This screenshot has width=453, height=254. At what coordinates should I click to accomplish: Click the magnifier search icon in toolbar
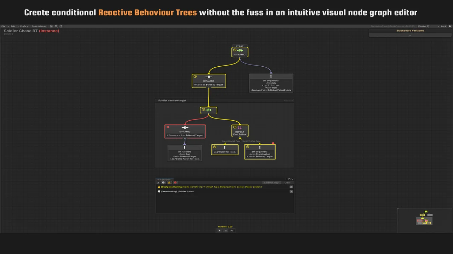[56, 26]
